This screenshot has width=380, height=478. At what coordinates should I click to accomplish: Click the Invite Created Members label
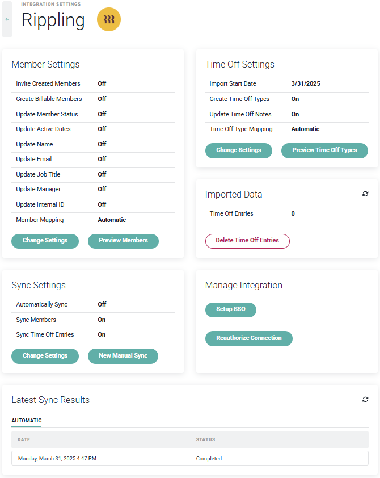coord(48,83)
